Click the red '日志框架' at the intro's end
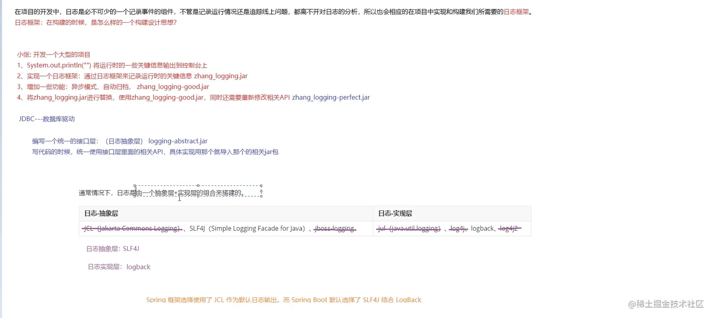Image resolution: width=713 pixels, height=318 pixels. [516, 12]
